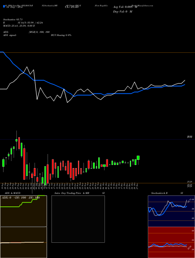
Task: Click the 'Stochastics: 85.71' readout
Action: (13, 20)
